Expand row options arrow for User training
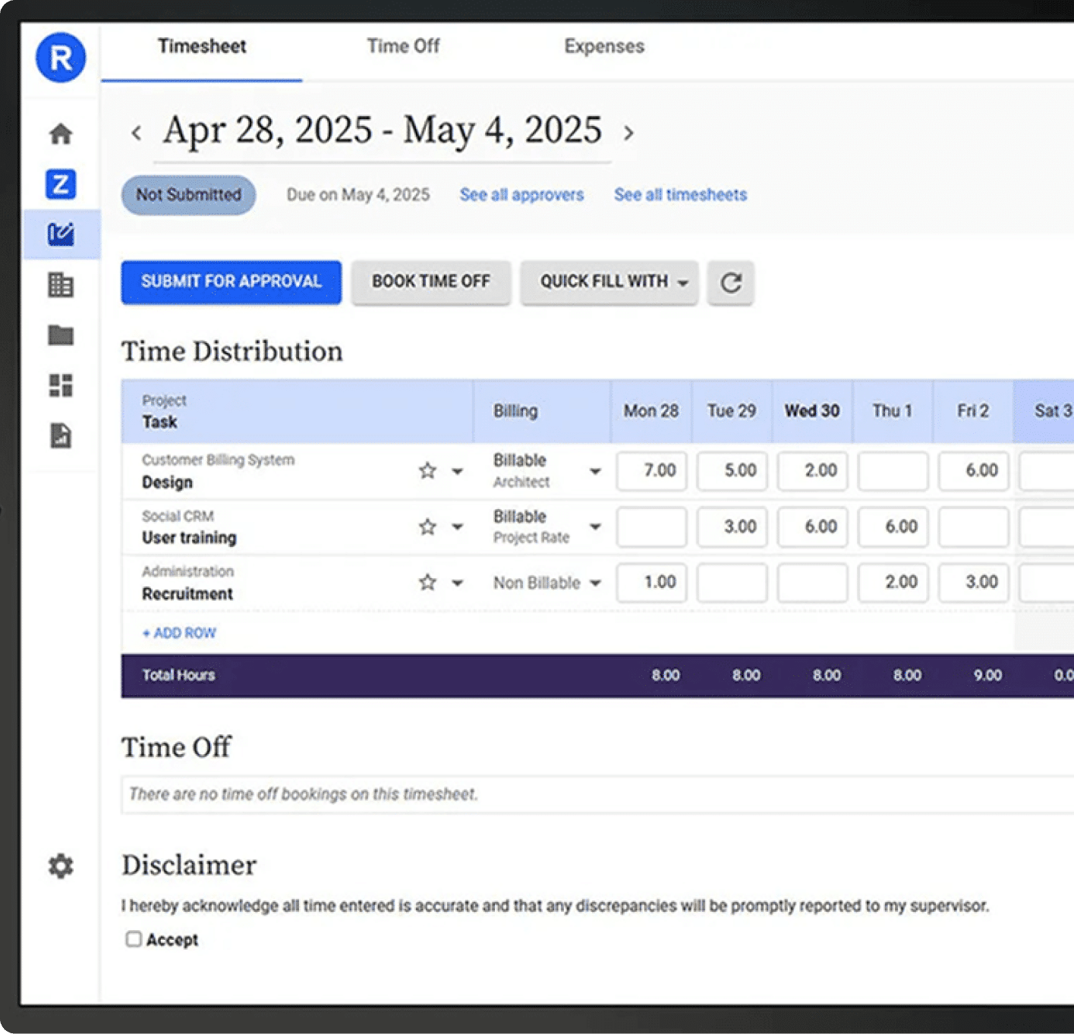 (457, 527)
